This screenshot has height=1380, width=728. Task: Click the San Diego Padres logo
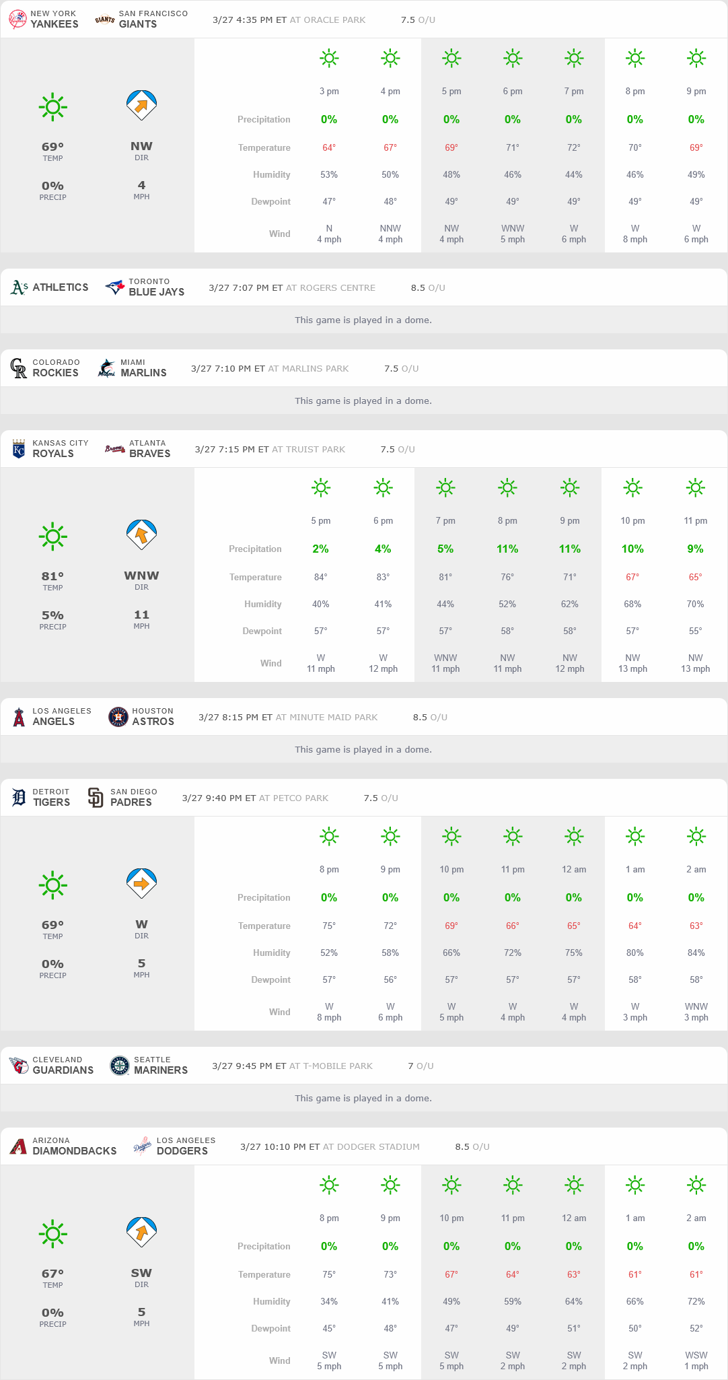pyautogui.click(x=96, y=798)
